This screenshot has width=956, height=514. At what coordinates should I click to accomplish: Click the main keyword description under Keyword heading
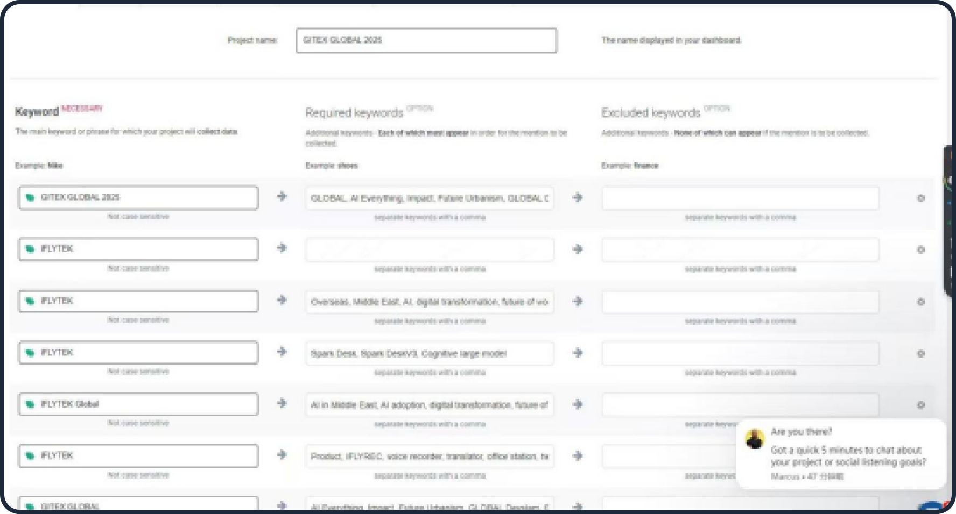point(126,132)
